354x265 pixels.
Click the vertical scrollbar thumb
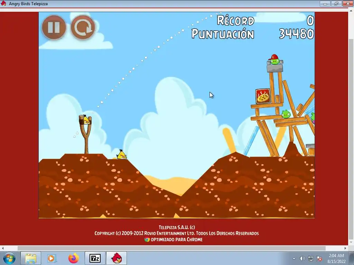pyautogui.click(x=351, y=140)
